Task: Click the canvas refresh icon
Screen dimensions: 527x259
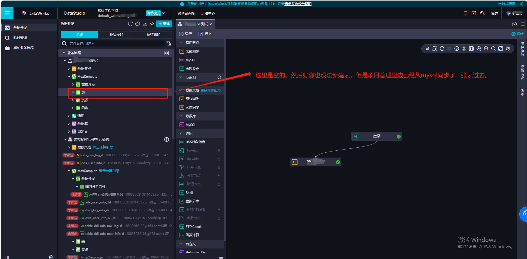Action: point(442,49)
